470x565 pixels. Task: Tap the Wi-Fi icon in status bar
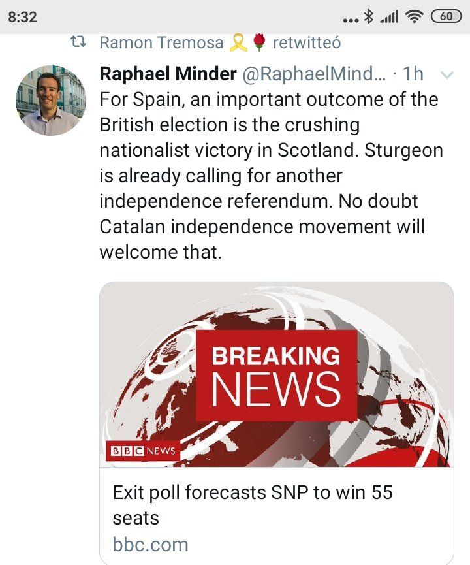coord(412,18)
